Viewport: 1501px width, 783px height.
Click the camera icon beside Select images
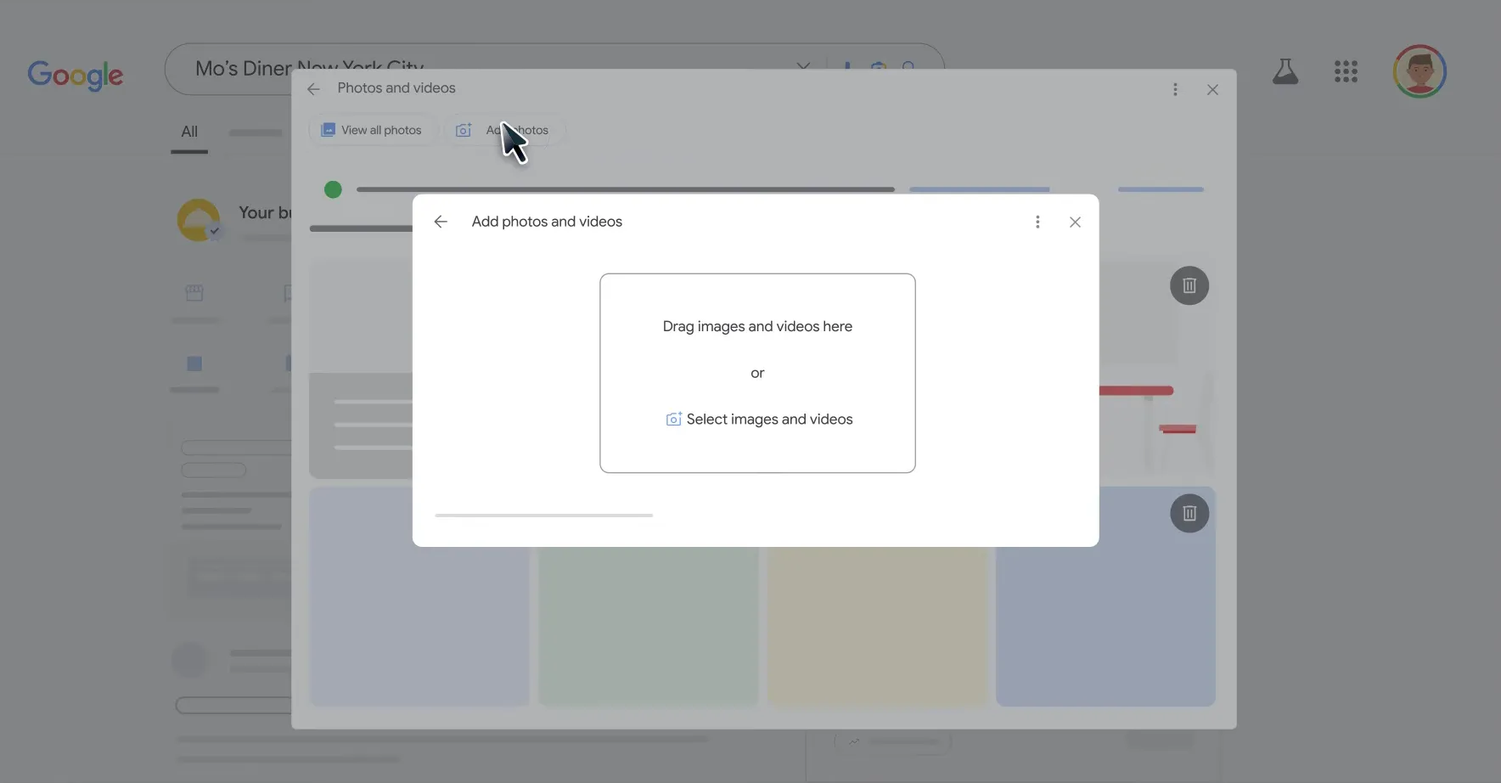tap(673, 420)
